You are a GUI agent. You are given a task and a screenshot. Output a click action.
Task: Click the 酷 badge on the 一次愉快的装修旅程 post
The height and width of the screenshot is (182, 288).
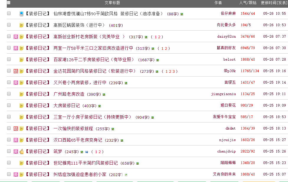[16, 128]
